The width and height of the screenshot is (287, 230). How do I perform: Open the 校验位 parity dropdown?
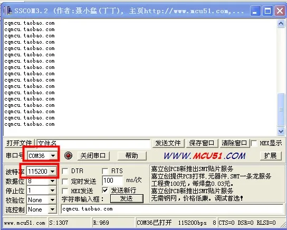point(53,200)
